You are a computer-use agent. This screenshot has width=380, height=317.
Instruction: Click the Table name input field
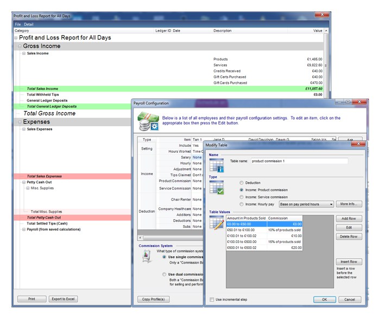click(x=299, y=161)
